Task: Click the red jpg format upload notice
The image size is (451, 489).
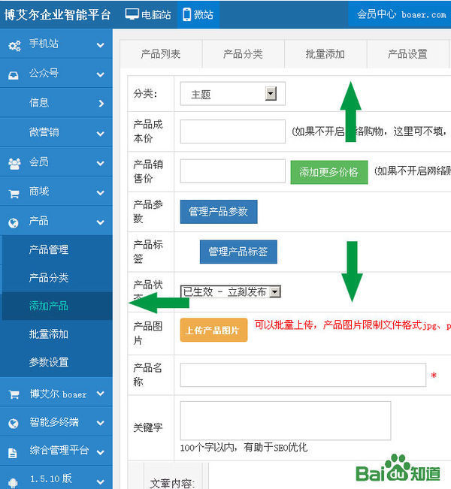Action: pyautogui.click(x=353, y=325)
